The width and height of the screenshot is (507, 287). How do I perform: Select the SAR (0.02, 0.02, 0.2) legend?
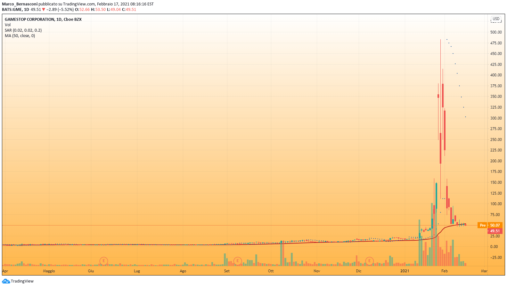click(23, 30)
